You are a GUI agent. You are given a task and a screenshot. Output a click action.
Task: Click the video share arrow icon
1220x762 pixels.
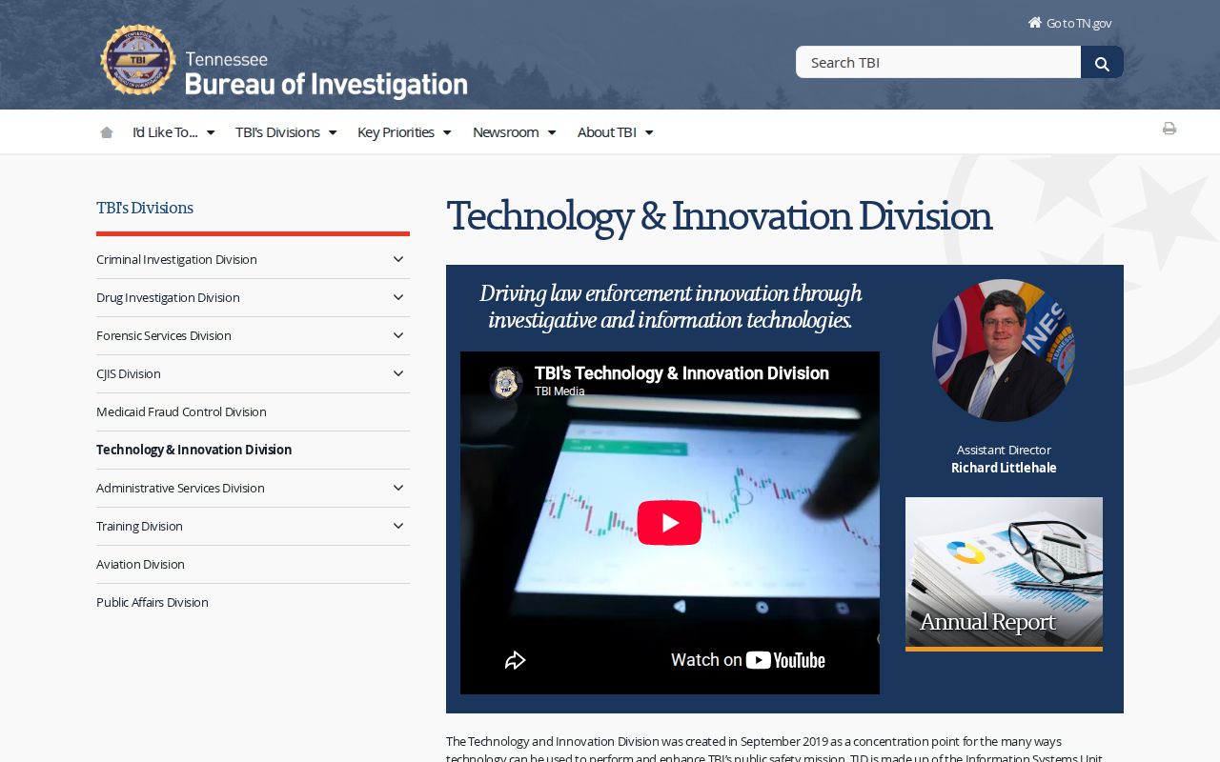[515, 660]
